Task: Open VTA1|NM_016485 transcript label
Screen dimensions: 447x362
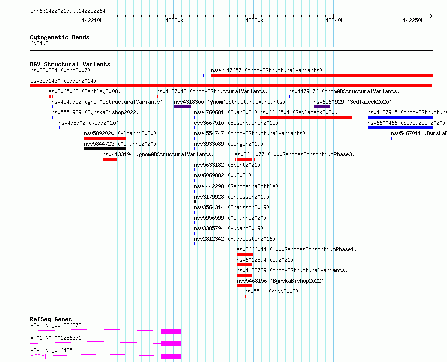Action: point(51,350)
